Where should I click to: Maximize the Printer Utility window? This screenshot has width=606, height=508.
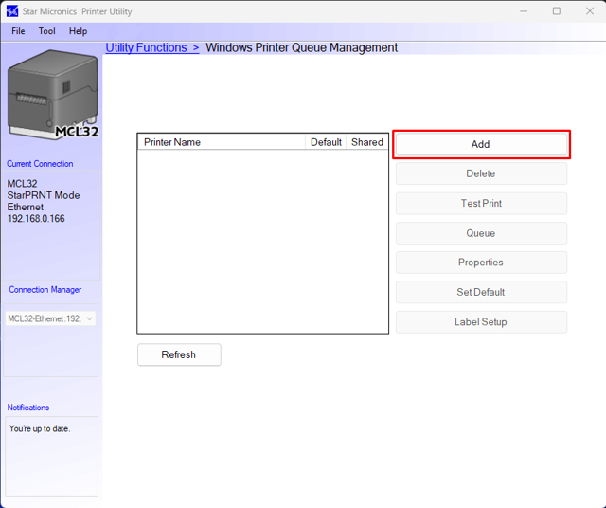tap(556, 11)
